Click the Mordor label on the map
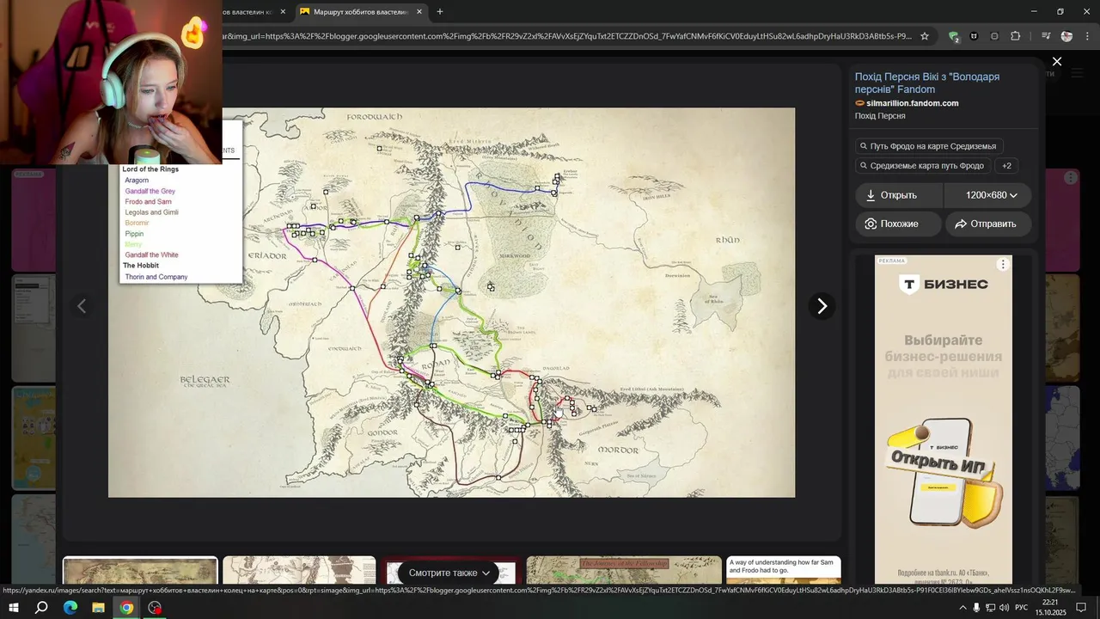This screenshot has height=619, width=1100. click(x=618, y=450)
